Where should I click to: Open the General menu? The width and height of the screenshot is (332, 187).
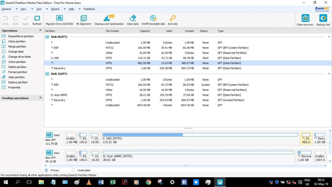(6, 9)
